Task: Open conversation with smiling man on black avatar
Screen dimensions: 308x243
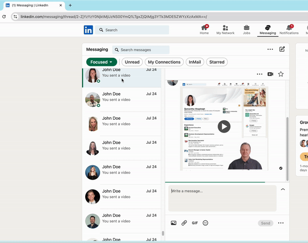Action: [x=121, y=196]
